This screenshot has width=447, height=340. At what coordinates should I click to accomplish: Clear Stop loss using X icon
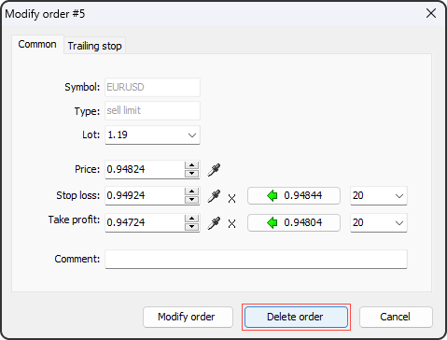231,198
